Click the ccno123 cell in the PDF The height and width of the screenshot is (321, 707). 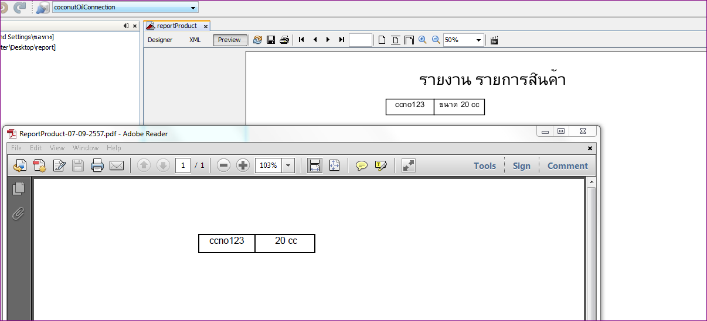[227, 243]
